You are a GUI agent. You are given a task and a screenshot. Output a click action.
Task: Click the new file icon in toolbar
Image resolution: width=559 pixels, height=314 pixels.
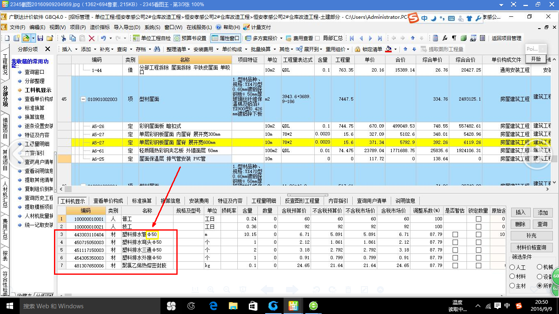(x=7, y=38)
